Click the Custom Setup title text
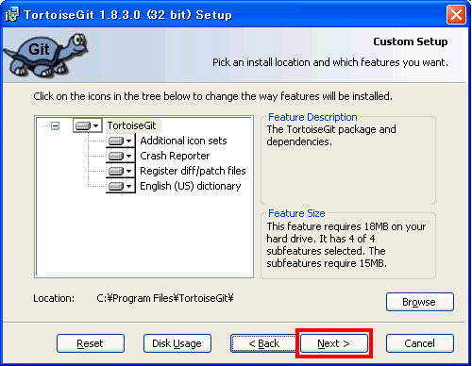The image size is (472, 366). pyautogui.click(x=411, y=42)
